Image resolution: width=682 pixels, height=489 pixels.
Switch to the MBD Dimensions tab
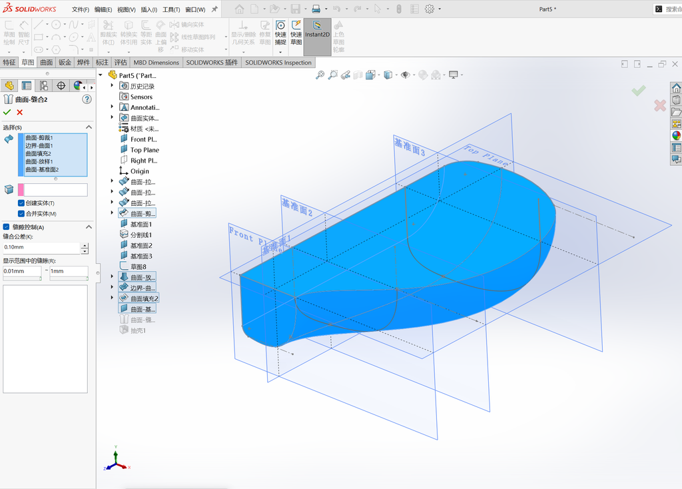pos(156,62)
